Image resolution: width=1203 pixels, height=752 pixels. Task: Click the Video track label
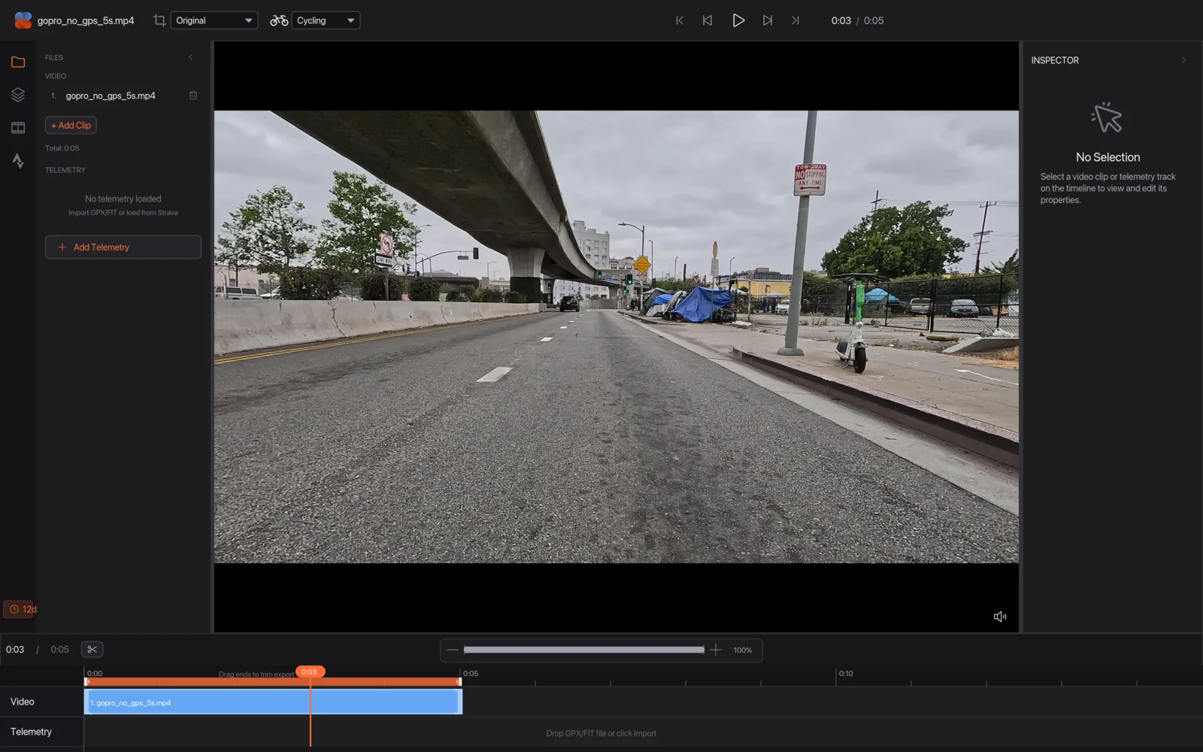[23, 702]
